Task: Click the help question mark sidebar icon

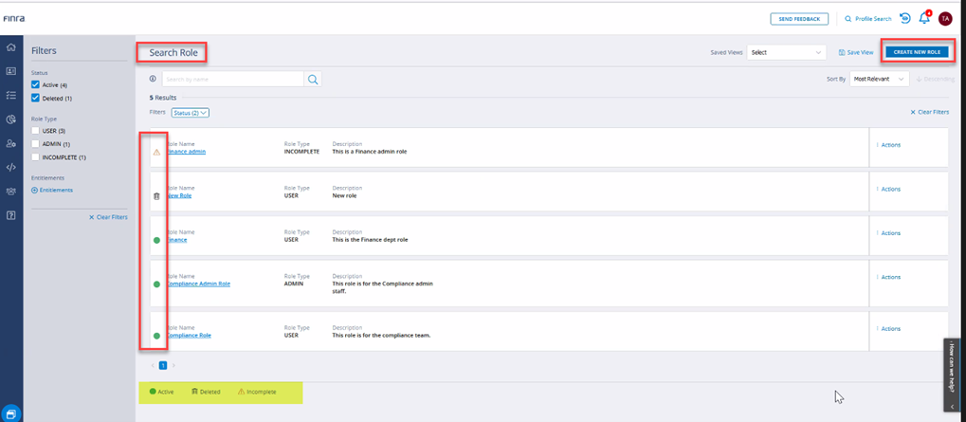Action: point(11,215)
